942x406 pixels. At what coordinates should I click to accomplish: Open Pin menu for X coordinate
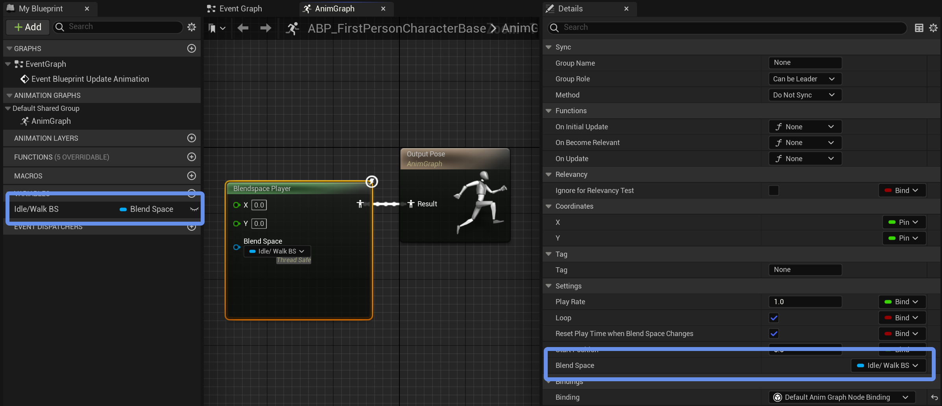point(904,222)
